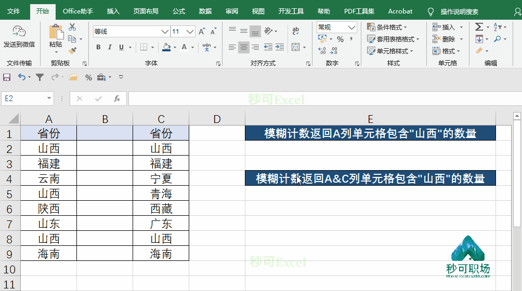
Task: Click Select All corner triangle
Action: click(x=14, y=118)
